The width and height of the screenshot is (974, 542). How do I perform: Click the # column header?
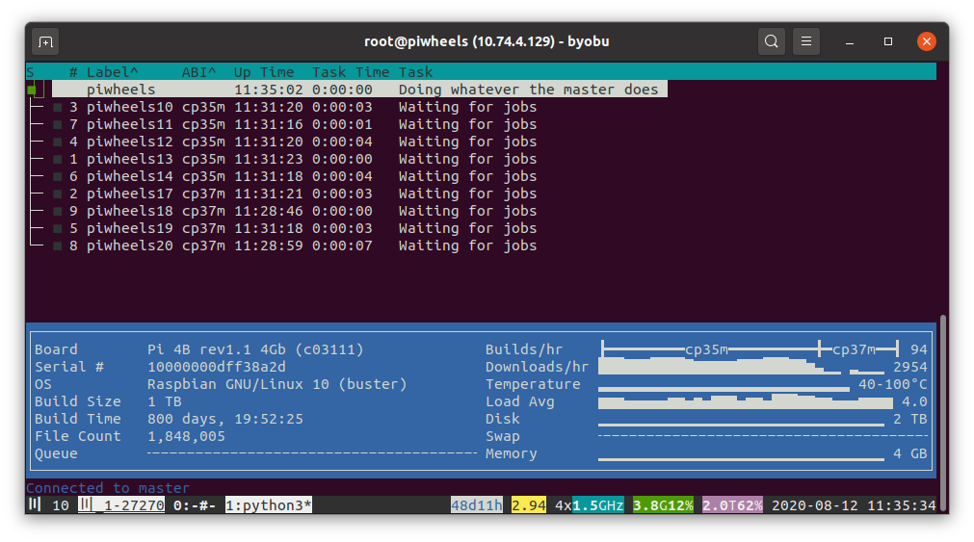(73, 72)
